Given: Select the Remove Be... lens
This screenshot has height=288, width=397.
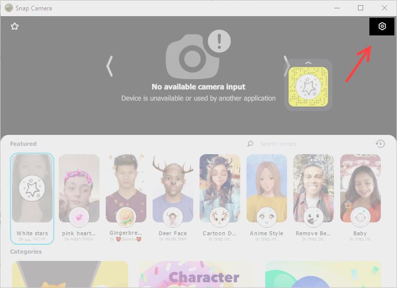Looking at the screenshot, I should click(314, 198).
